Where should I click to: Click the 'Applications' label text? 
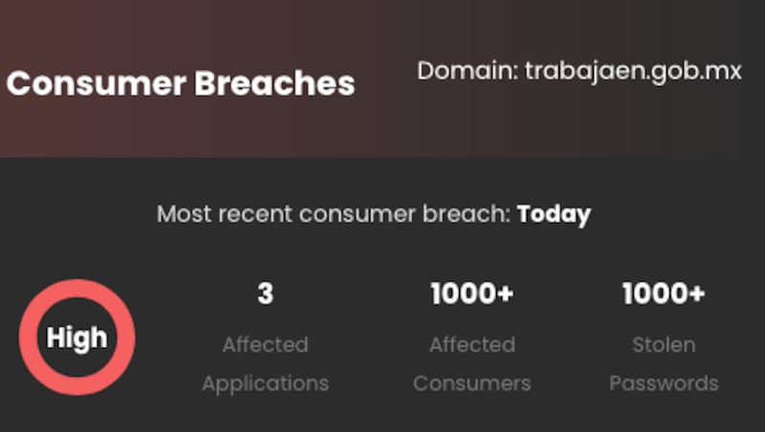click(x=266, y=383)
